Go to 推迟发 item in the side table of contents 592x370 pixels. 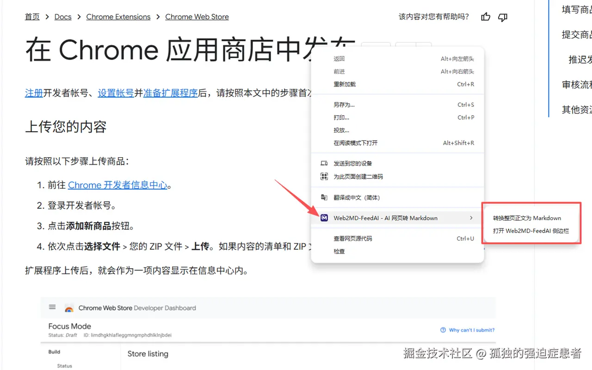(580, 59)
